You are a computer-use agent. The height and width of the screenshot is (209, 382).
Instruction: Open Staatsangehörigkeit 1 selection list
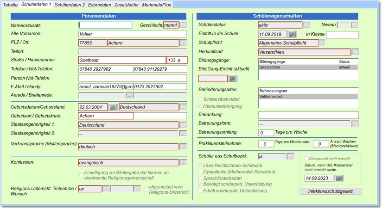coord(183,125)
